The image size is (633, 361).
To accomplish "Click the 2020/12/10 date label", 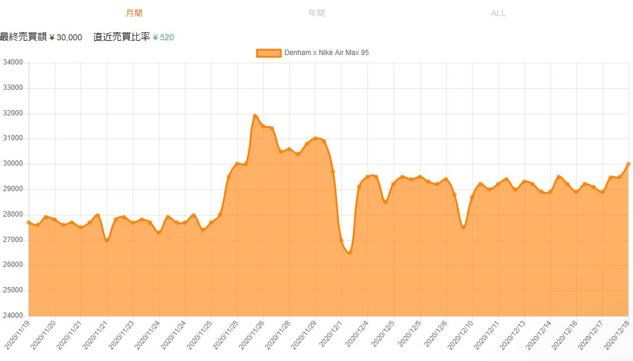I will coord(460,335).
